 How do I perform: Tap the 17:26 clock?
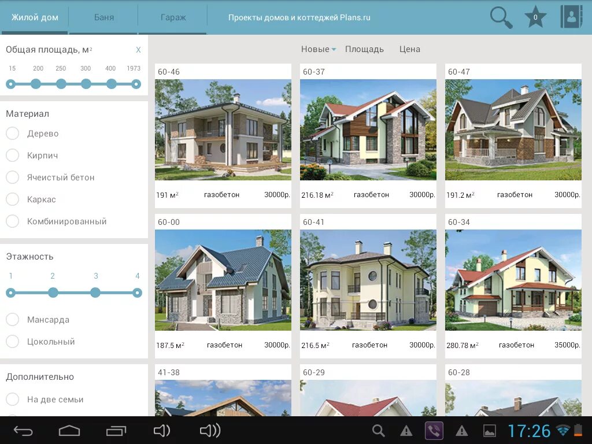[529, 431]
